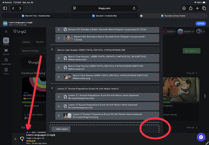Image resolution: width=209 pixels, height=145 pixels.
Task: Open a new tab with the plus icon
Action: click(x=197, y=8)
